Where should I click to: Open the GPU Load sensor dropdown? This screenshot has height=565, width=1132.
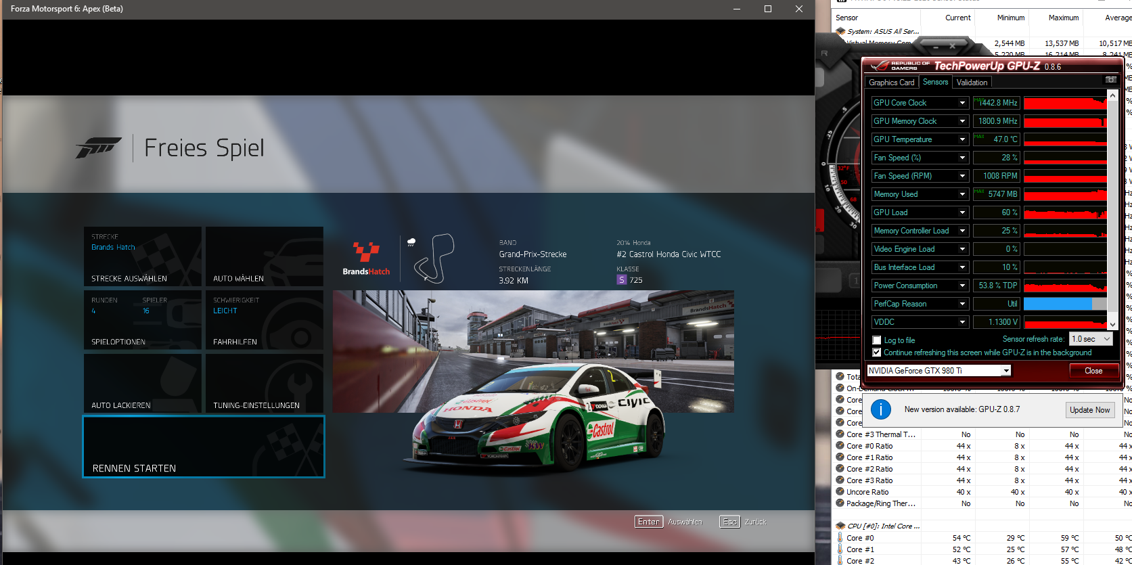[962, 212]
